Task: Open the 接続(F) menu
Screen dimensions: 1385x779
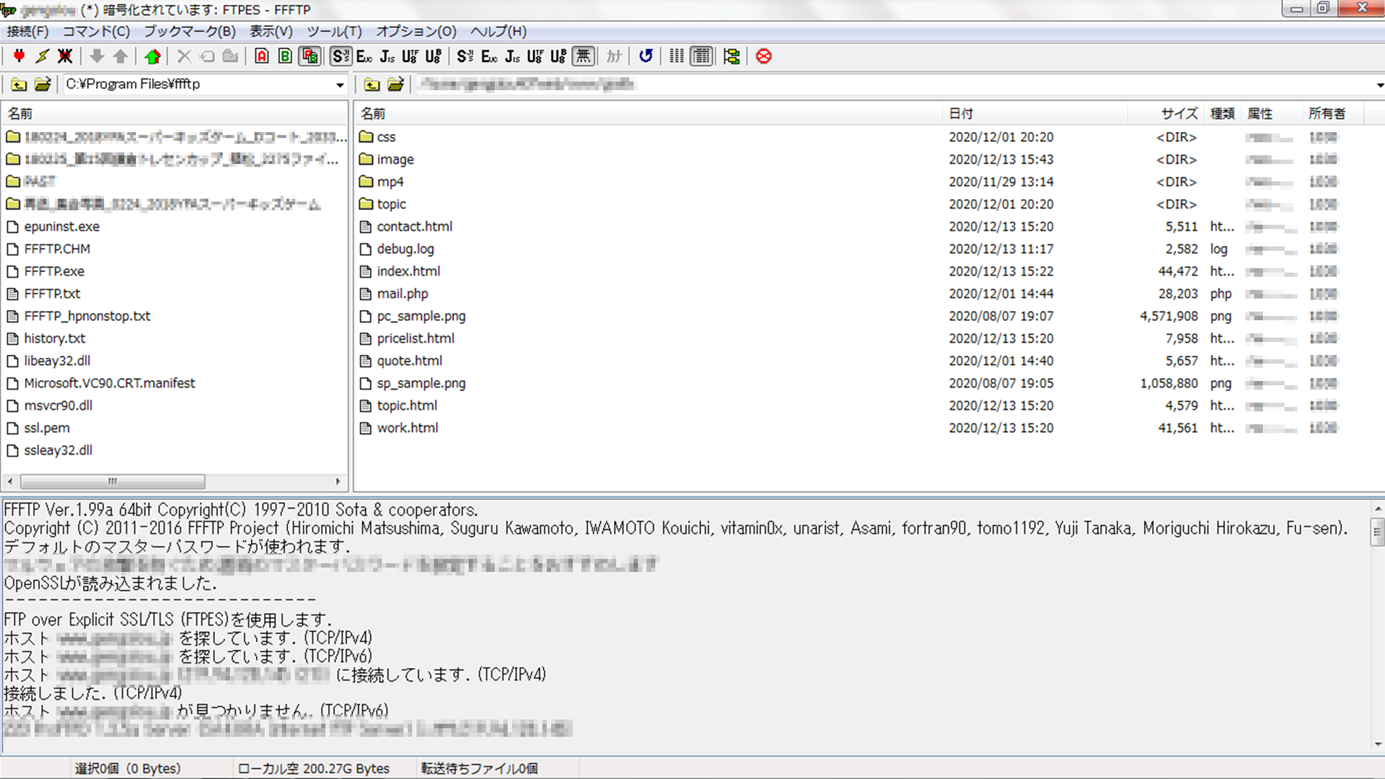Action: click(x=28, y=31)
